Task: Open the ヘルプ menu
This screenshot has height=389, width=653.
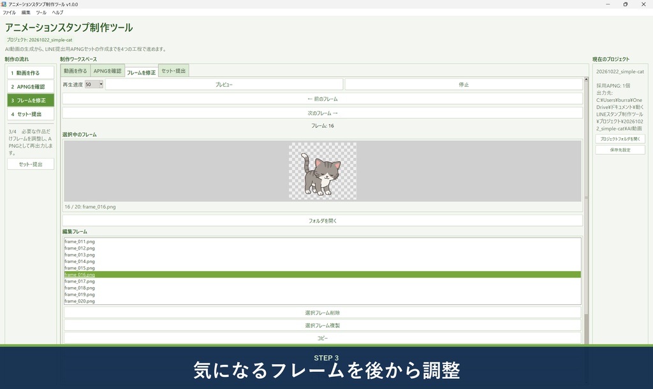Action: tap(57, 13)
